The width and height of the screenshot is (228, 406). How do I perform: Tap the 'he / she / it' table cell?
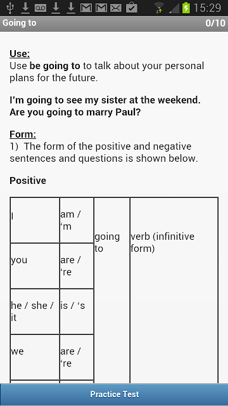(x=35, y=311)
